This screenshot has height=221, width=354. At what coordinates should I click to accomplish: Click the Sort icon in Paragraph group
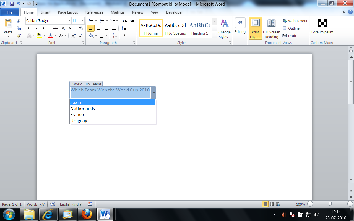114,36
